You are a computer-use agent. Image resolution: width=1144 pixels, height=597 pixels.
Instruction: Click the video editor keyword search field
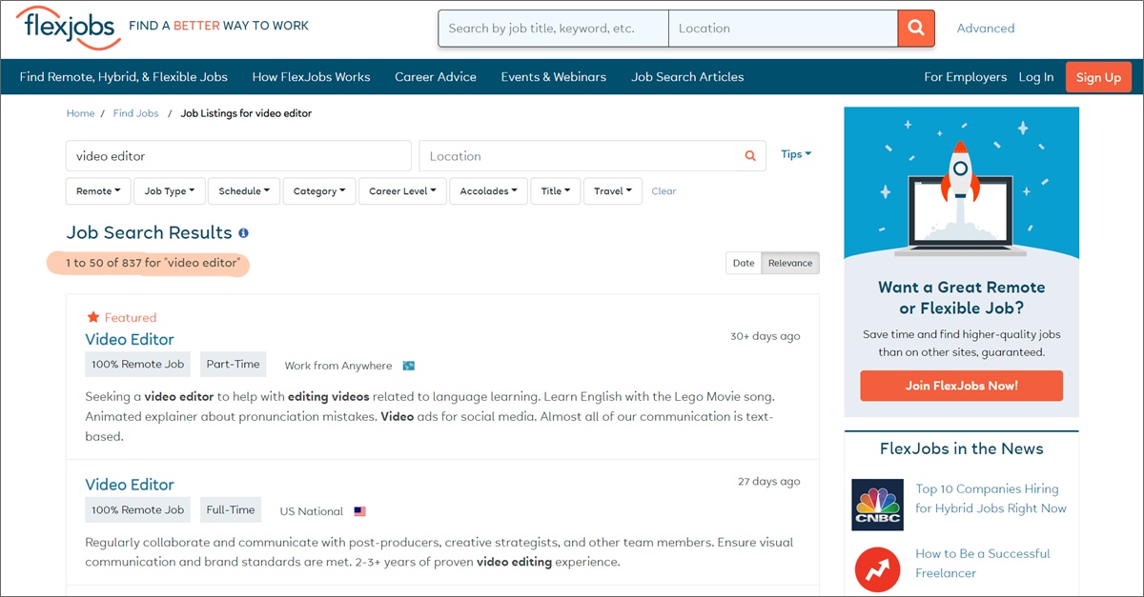coord(238,156)
